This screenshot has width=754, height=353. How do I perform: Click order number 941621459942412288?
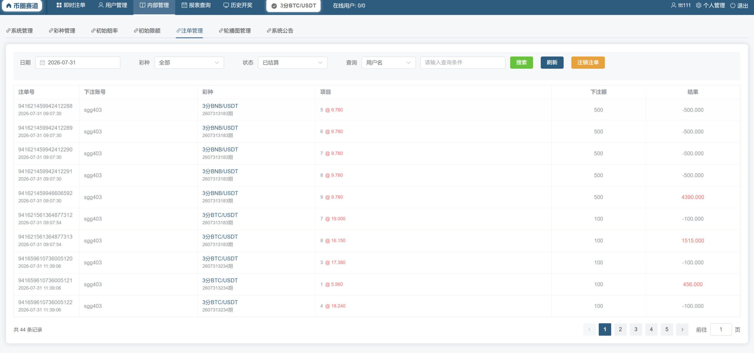(x=45, y=106)
